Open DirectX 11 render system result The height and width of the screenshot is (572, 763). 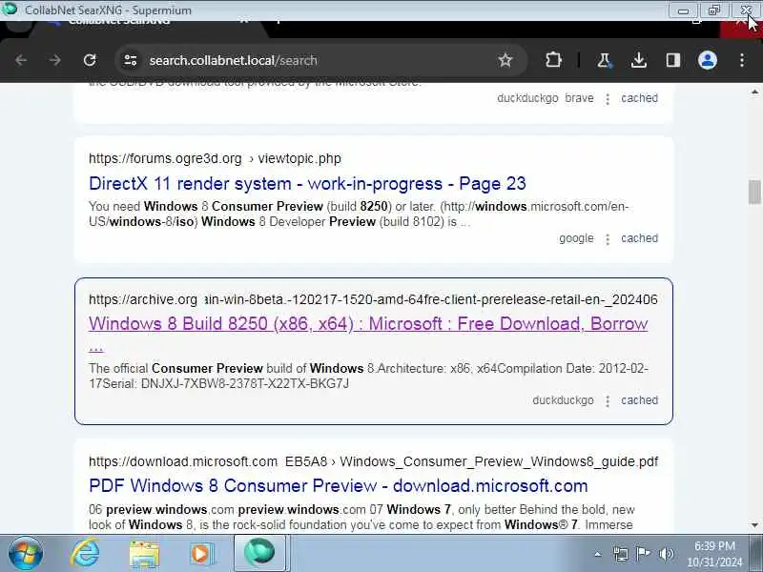pos(307,183)
